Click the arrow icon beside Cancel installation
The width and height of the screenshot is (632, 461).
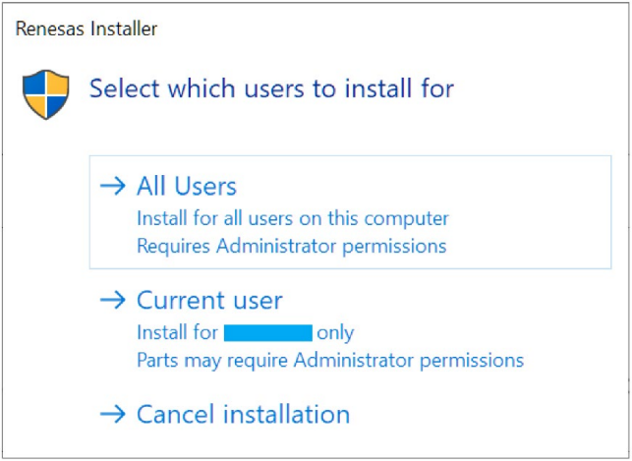click(114, 414)
